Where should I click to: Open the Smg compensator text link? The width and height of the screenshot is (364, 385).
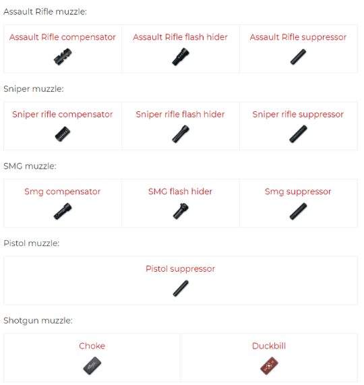63,191
